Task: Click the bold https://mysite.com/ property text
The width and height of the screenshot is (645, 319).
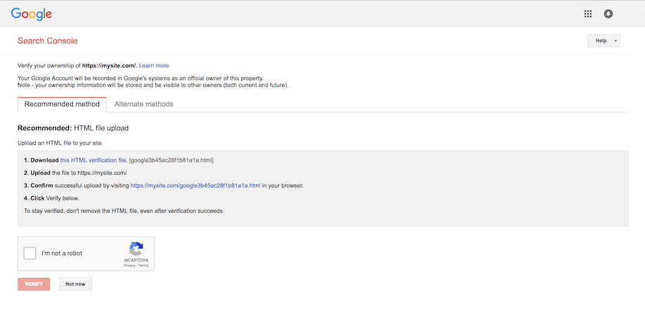Action: click(109, 65)
